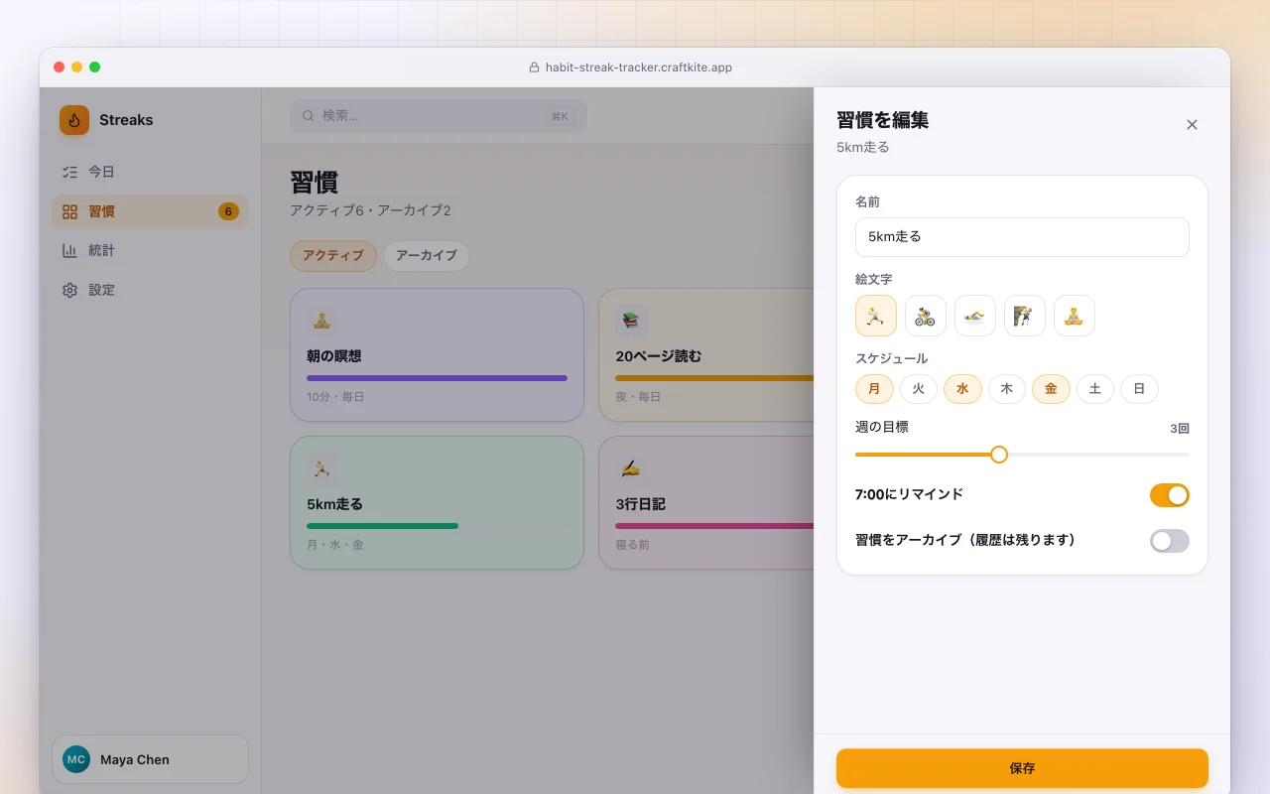Image resolution: width=1270 pixels, height=794 pixels.
Task: Deselect 水 in the schedule
Action: pos(962,389)
